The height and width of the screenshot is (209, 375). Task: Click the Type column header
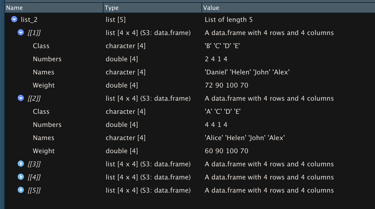tap(112, 8)
